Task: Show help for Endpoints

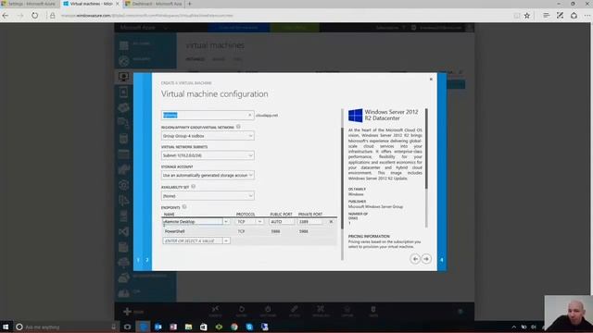Action: coord(184,207)
